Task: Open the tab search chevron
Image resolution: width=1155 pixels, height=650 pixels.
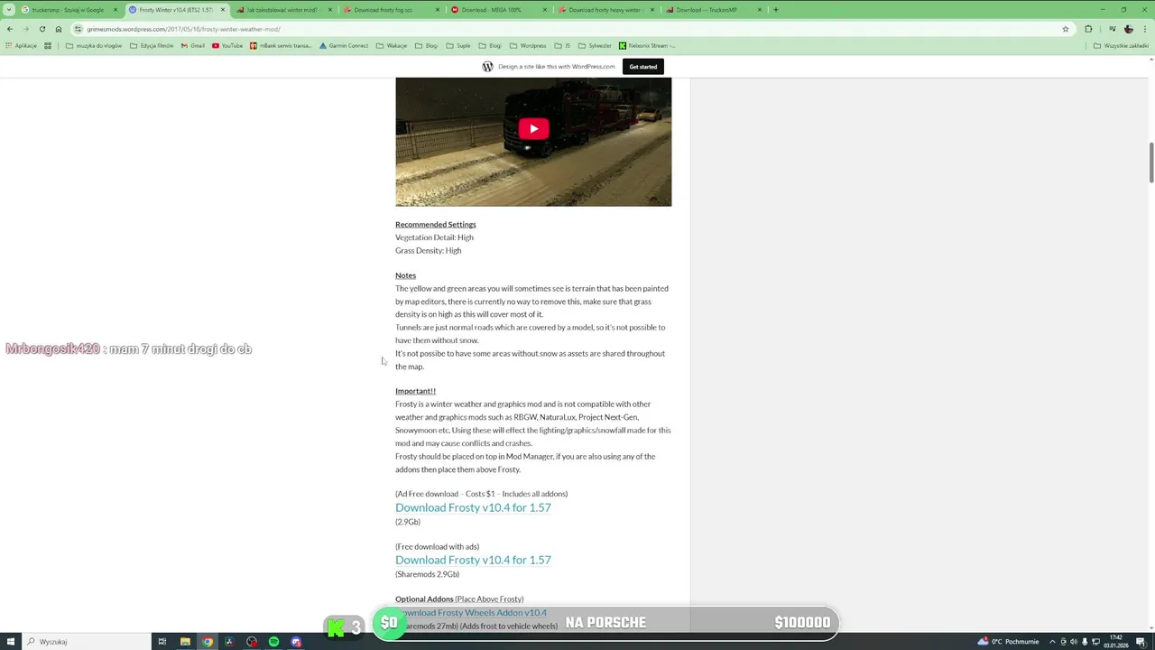Action: point(9,10)
